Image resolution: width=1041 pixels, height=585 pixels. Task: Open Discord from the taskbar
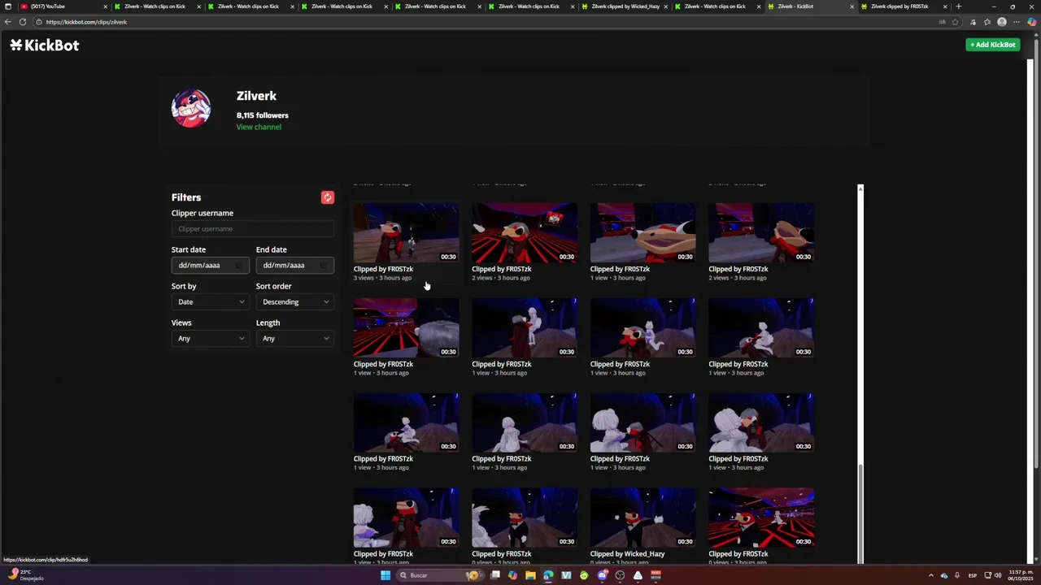point(602,575)
